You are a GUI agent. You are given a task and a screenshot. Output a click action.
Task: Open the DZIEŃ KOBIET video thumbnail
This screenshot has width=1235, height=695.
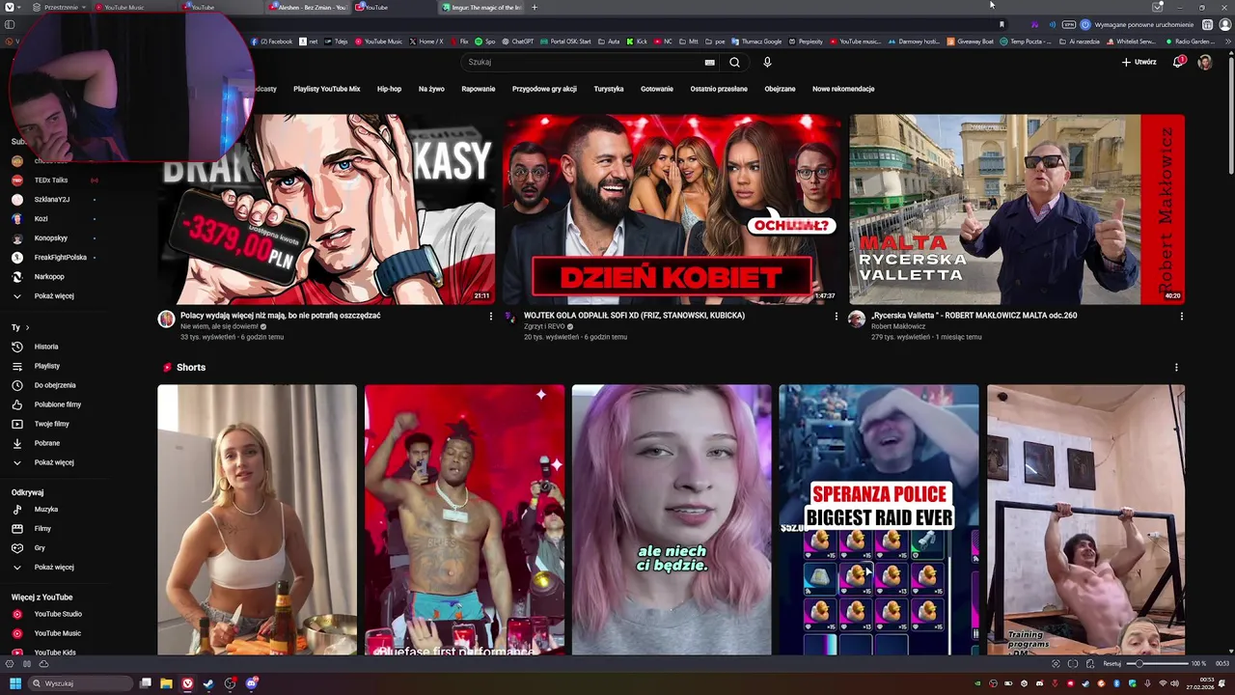coord(672,209)
